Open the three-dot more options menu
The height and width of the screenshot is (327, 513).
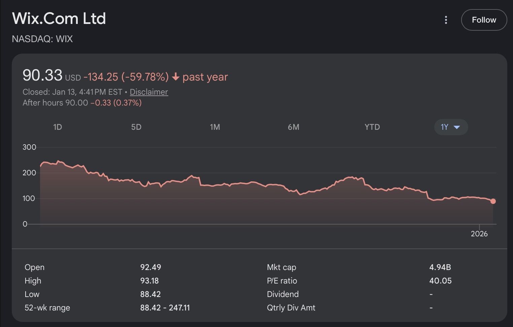point(446,20)
